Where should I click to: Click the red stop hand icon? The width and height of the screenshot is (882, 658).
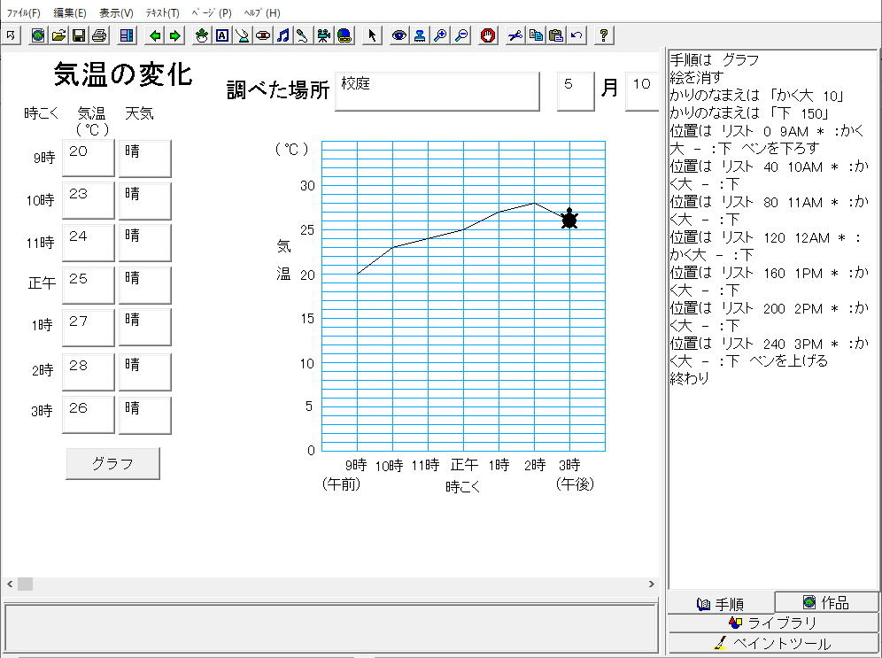(488, 35)
